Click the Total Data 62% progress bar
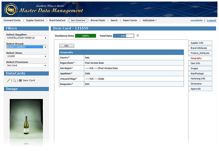The width and height of the screenshot is (219, 151). [x=124, y=36]
